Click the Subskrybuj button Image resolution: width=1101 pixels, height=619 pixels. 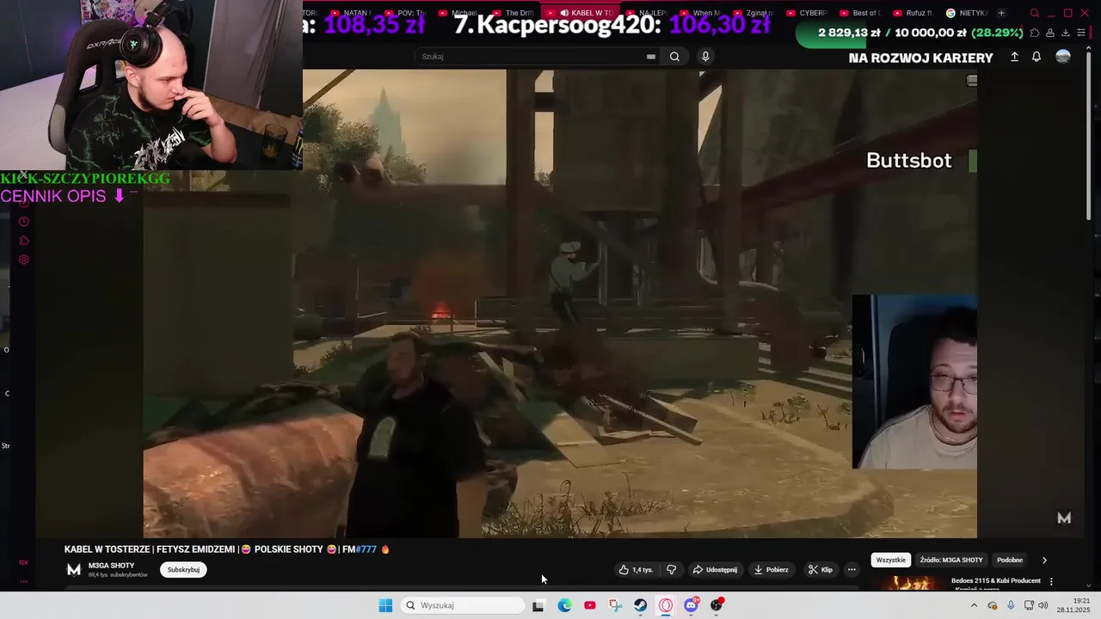(183, 570)
